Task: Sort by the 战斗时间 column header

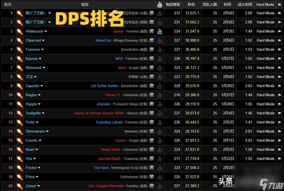Action: click(x=245, y=4)
